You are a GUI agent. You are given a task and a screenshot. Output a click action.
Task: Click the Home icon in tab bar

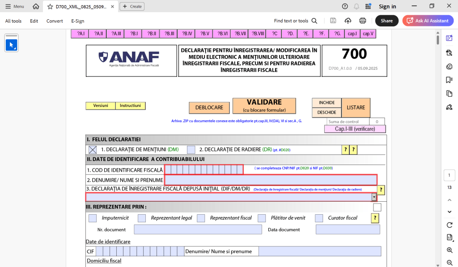coord(36,6)
